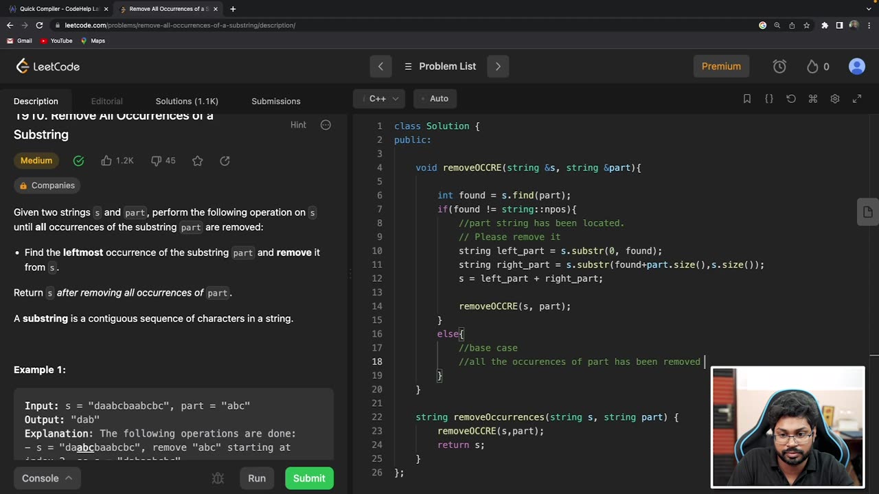Close the Quick Compiler browser tab
The image size is (879, 494).
tap(106, 9)
